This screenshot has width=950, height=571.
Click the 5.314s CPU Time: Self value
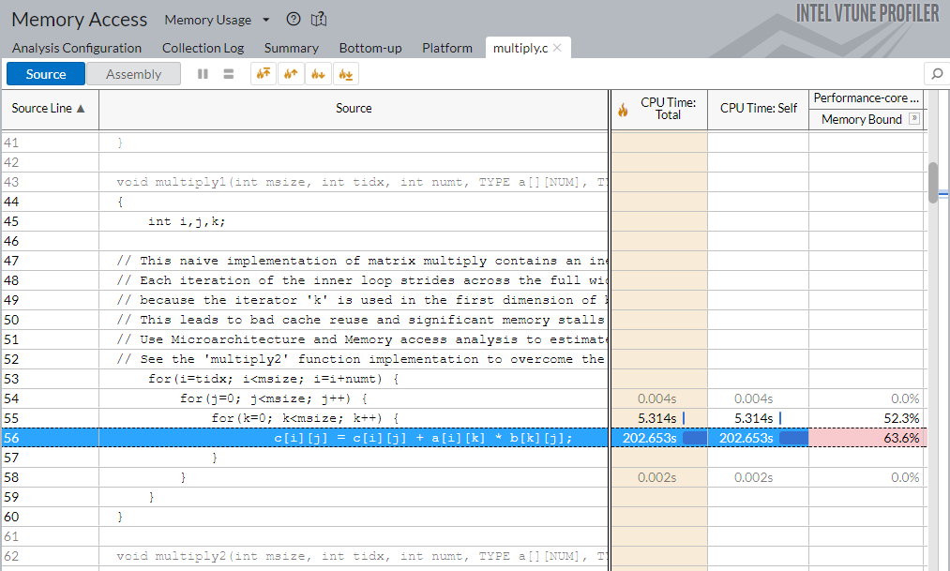pyautogui.click(x=754, y=418)
